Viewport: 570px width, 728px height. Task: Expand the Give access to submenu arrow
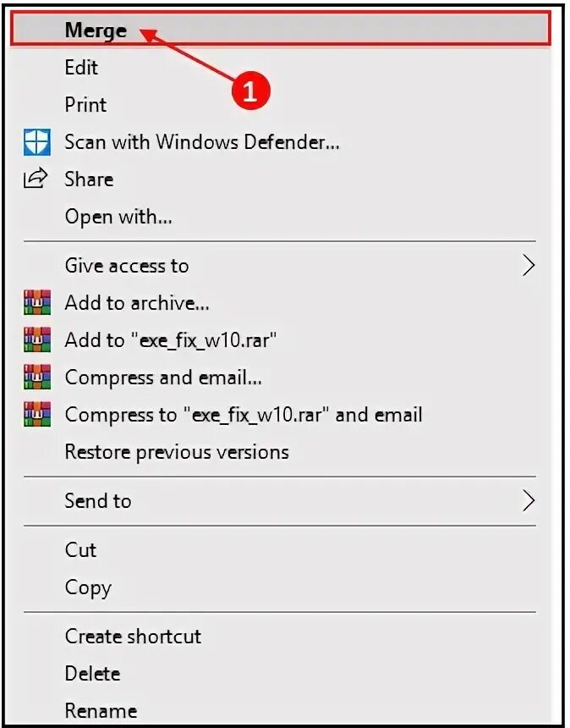coord(529,266)
